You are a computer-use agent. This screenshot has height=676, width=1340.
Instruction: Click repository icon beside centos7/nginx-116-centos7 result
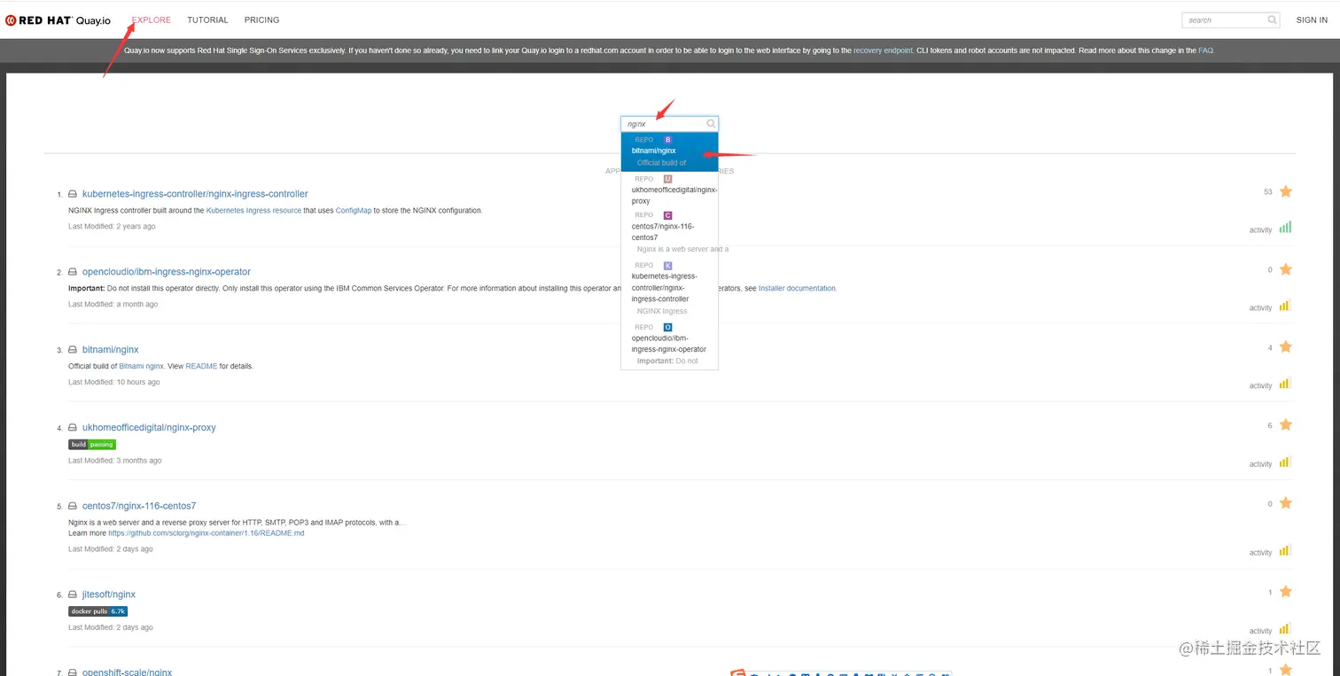pos(73,506)
